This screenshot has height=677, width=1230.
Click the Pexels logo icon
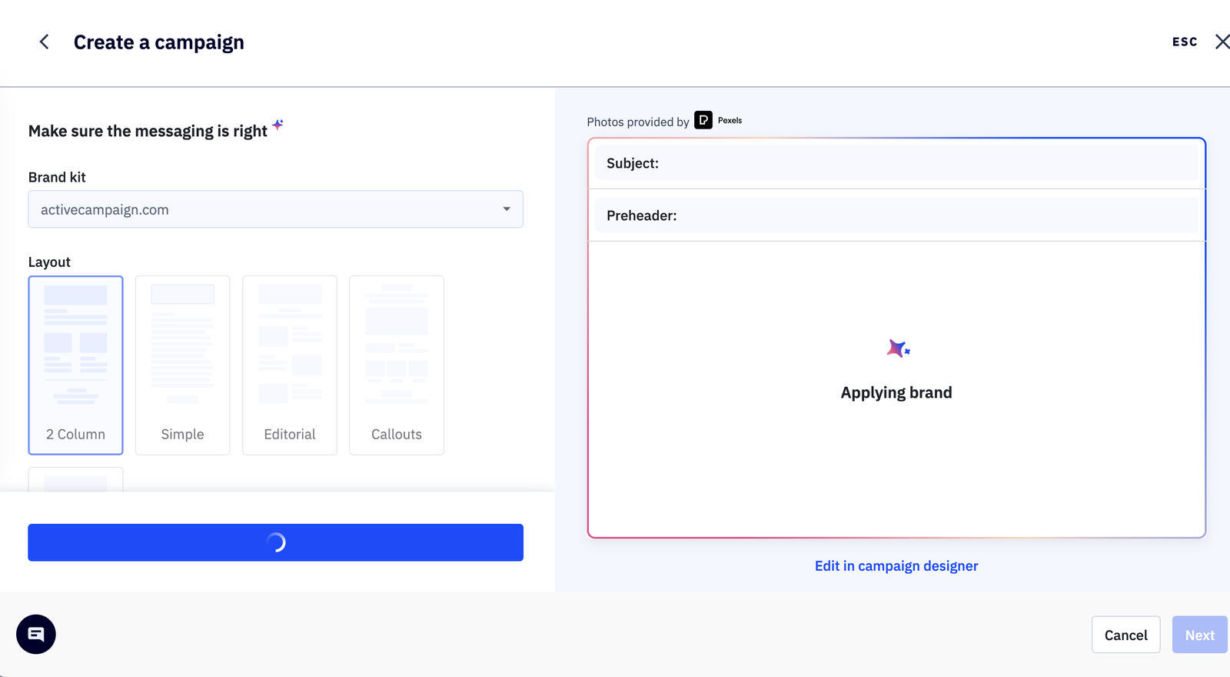click(x=703, y=120)
